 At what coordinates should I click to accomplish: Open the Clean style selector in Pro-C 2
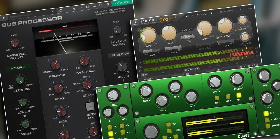pos(188,37)
